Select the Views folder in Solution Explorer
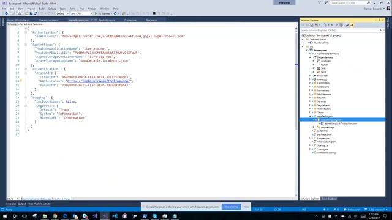 [320, 112]
